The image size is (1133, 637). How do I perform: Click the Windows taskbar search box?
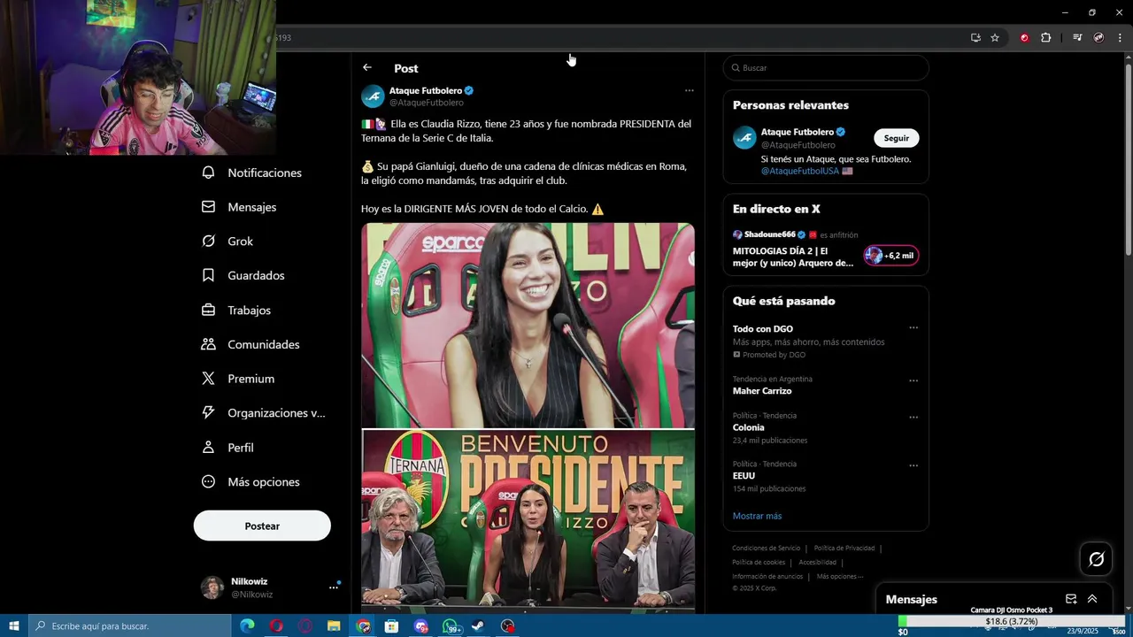coord(129,626)
